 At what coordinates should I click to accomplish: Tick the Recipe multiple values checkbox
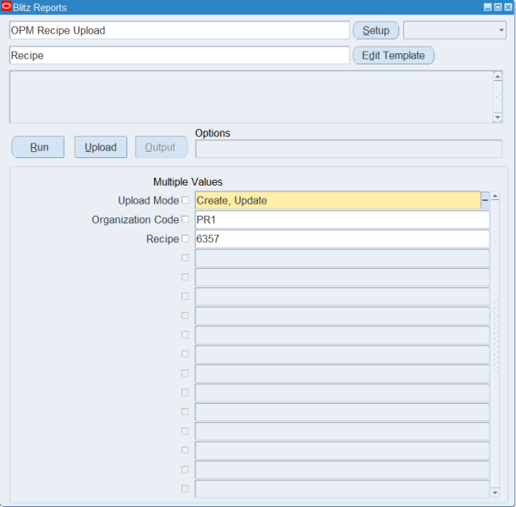click(185, 238)
